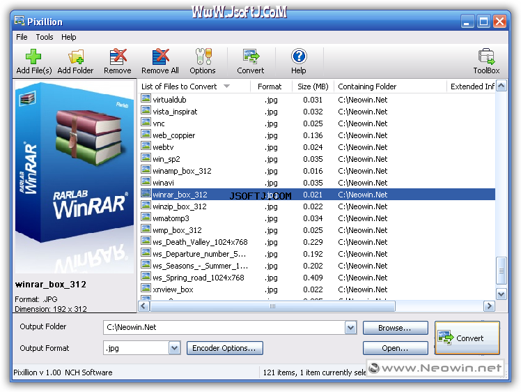Click the 0.229 size value
Viewport: 521px width, 392px height.
click(313, 242)
